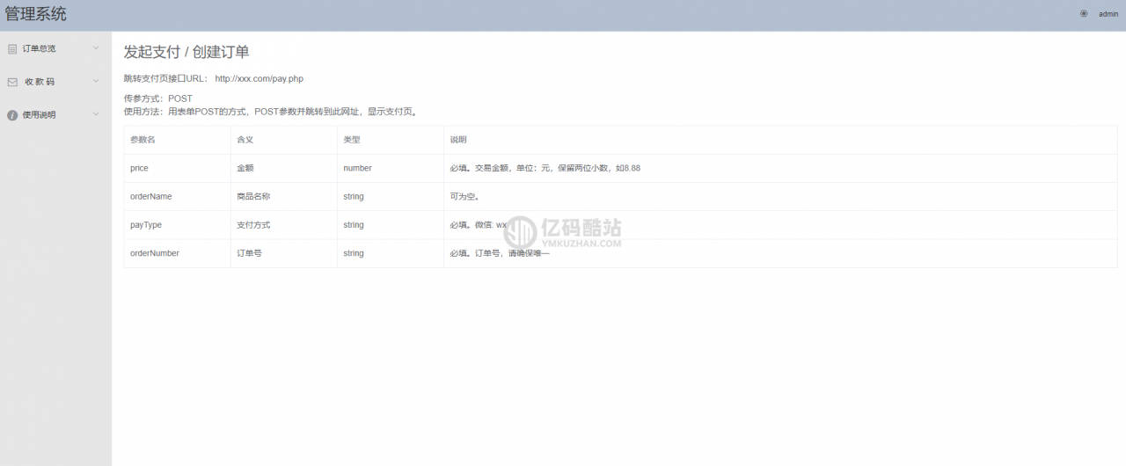1126x466 pixels.
Task: Open the 收款码 sidebar menu
Action: (x=55, y=82)
